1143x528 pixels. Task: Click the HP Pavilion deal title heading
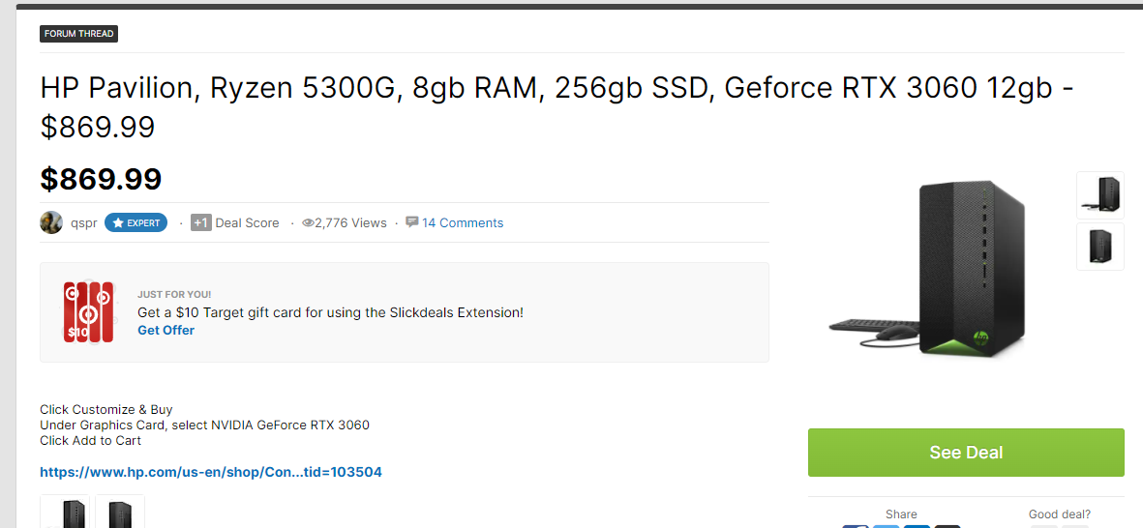pyautogui.click(x=557, y=107)
